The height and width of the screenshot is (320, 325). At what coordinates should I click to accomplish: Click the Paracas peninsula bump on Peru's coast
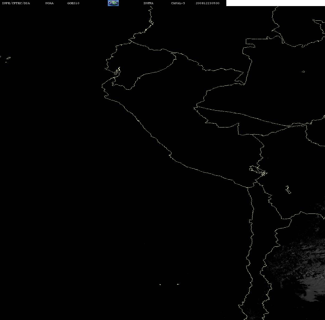click(170, 154)
